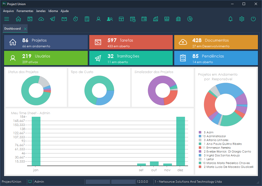Open the cloud upload documents icon
This screenshot has width=262, height=186.
(41, 19)
